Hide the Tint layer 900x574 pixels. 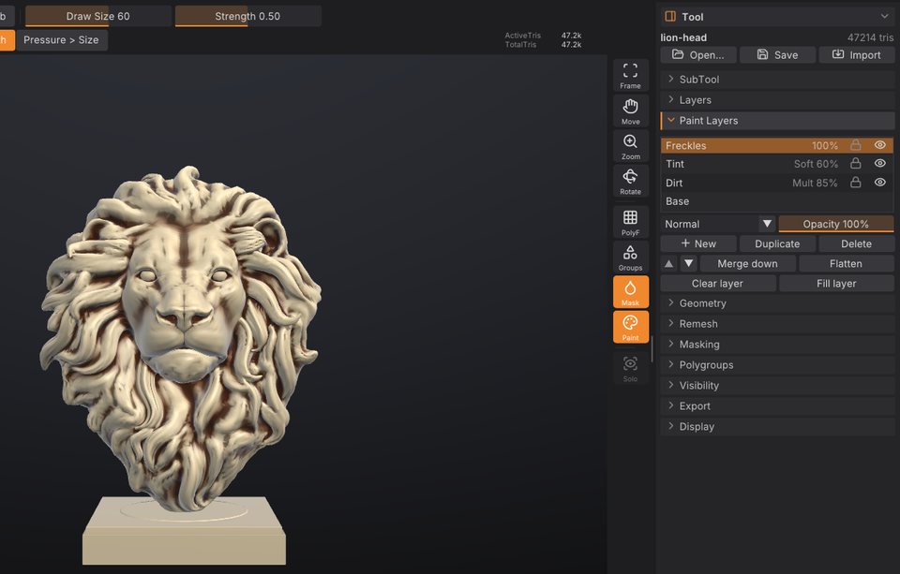[880, 164]
